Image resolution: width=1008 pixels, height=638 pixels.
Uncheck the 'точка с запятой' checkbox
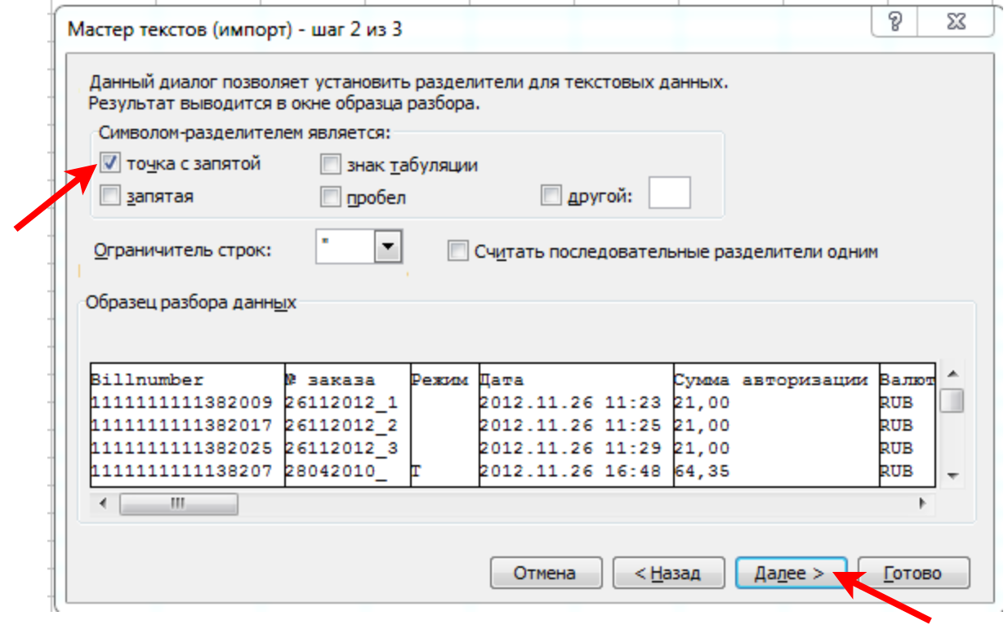click(110, 164)
